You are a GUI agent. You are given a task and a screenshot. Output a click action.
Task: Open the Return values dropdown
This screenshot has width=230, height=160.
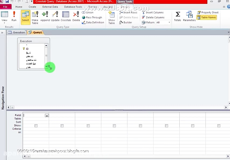coord(169,22)
